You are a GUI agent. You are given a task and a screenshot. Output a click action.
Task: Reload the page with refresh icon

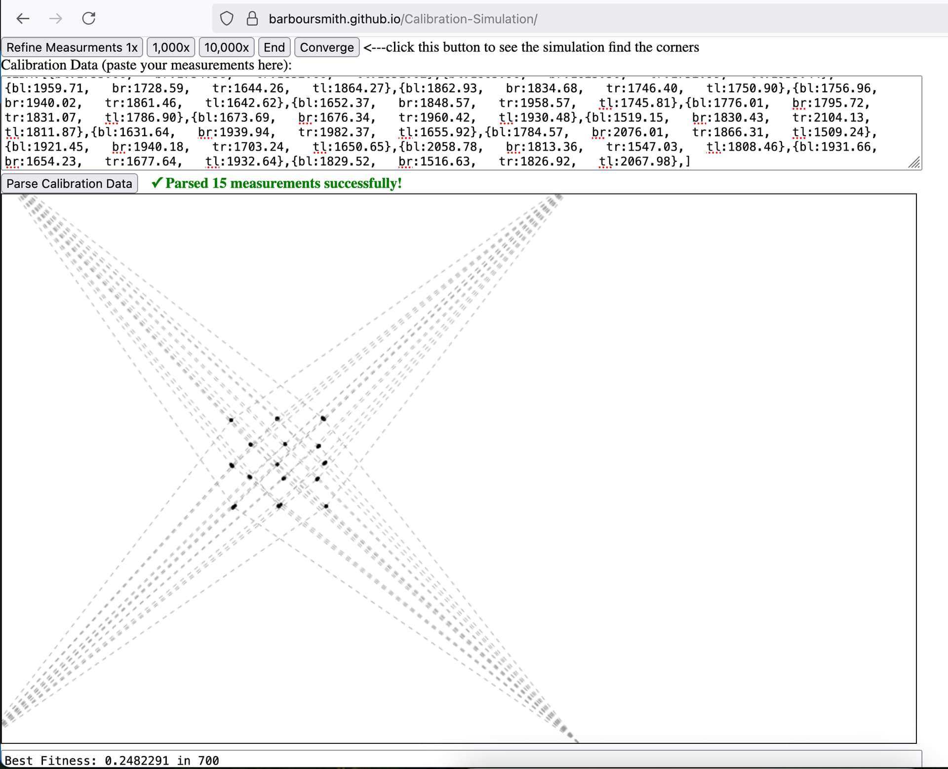click(x=89, y=19)
